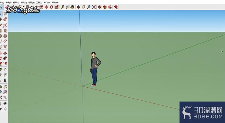Pick the Text tool in the left toolset
The height and width of the screenshot is (123, 225).
[5, 75]
